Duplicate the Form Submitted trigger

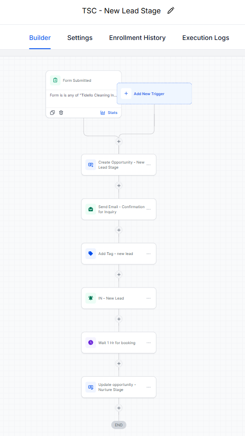[x=52, y=113]
